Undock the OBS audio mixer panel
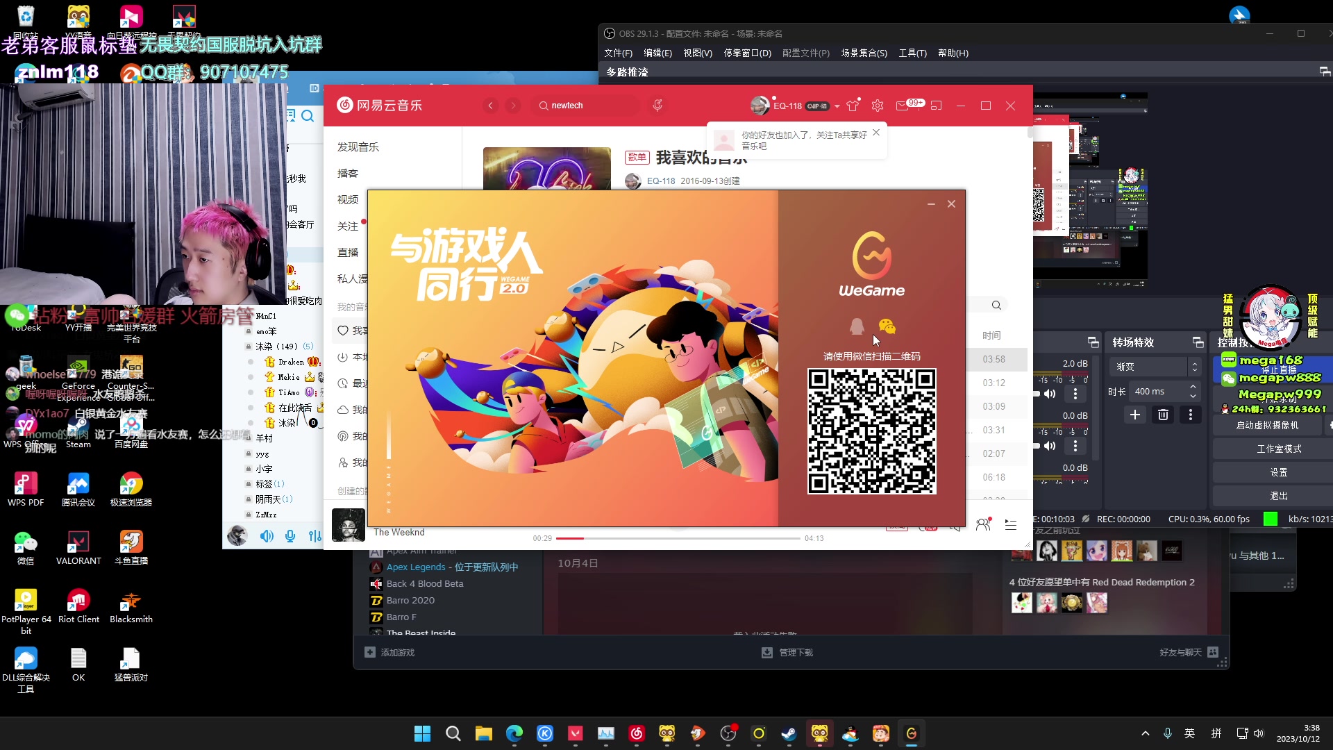This screenshot has width=1333, height=750. click(x=1093, y=342)
